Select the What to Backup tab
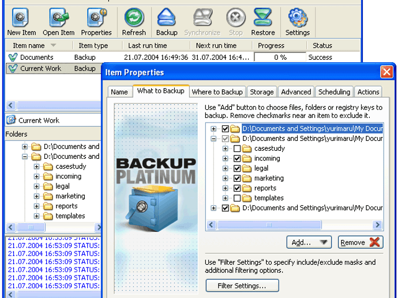 tap(161, 91)
